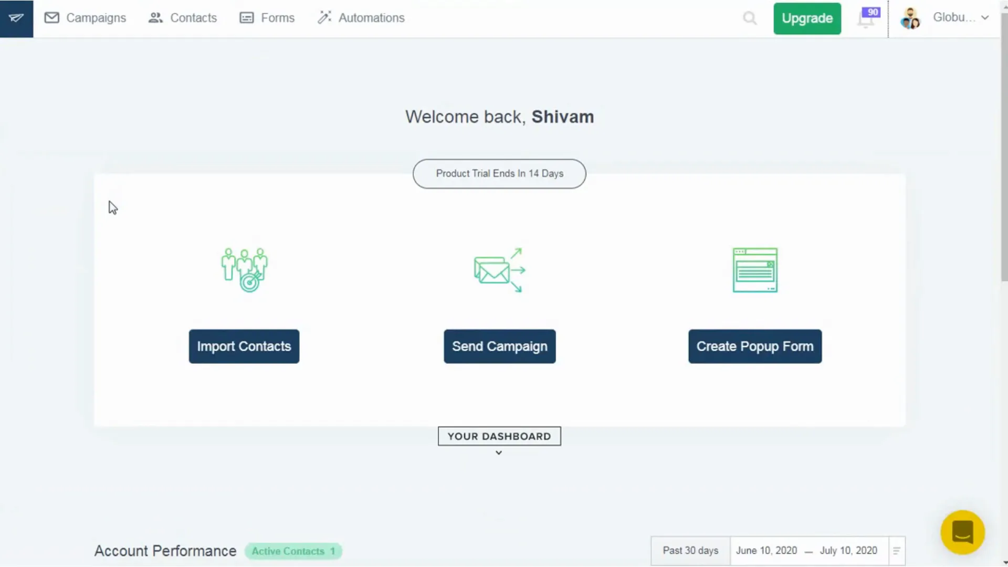
Task: Click the calendar filter icon
Action: pos(896,550)
